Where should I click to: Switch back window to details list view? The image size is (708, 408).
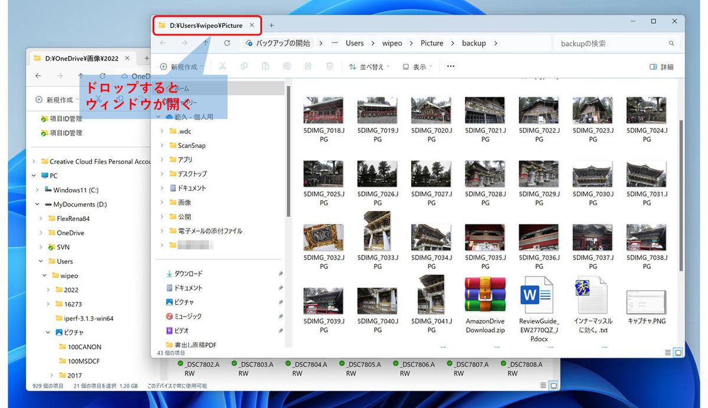pos(543,386)
